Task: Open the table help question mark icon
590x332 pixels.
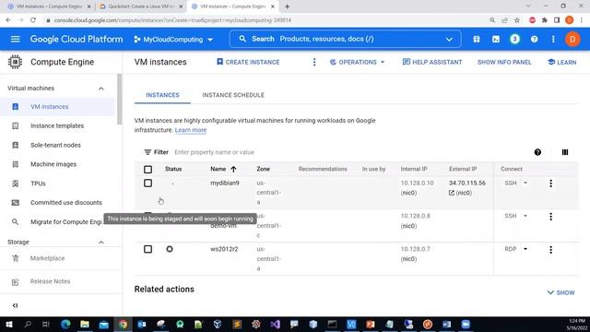Action: 537,152
